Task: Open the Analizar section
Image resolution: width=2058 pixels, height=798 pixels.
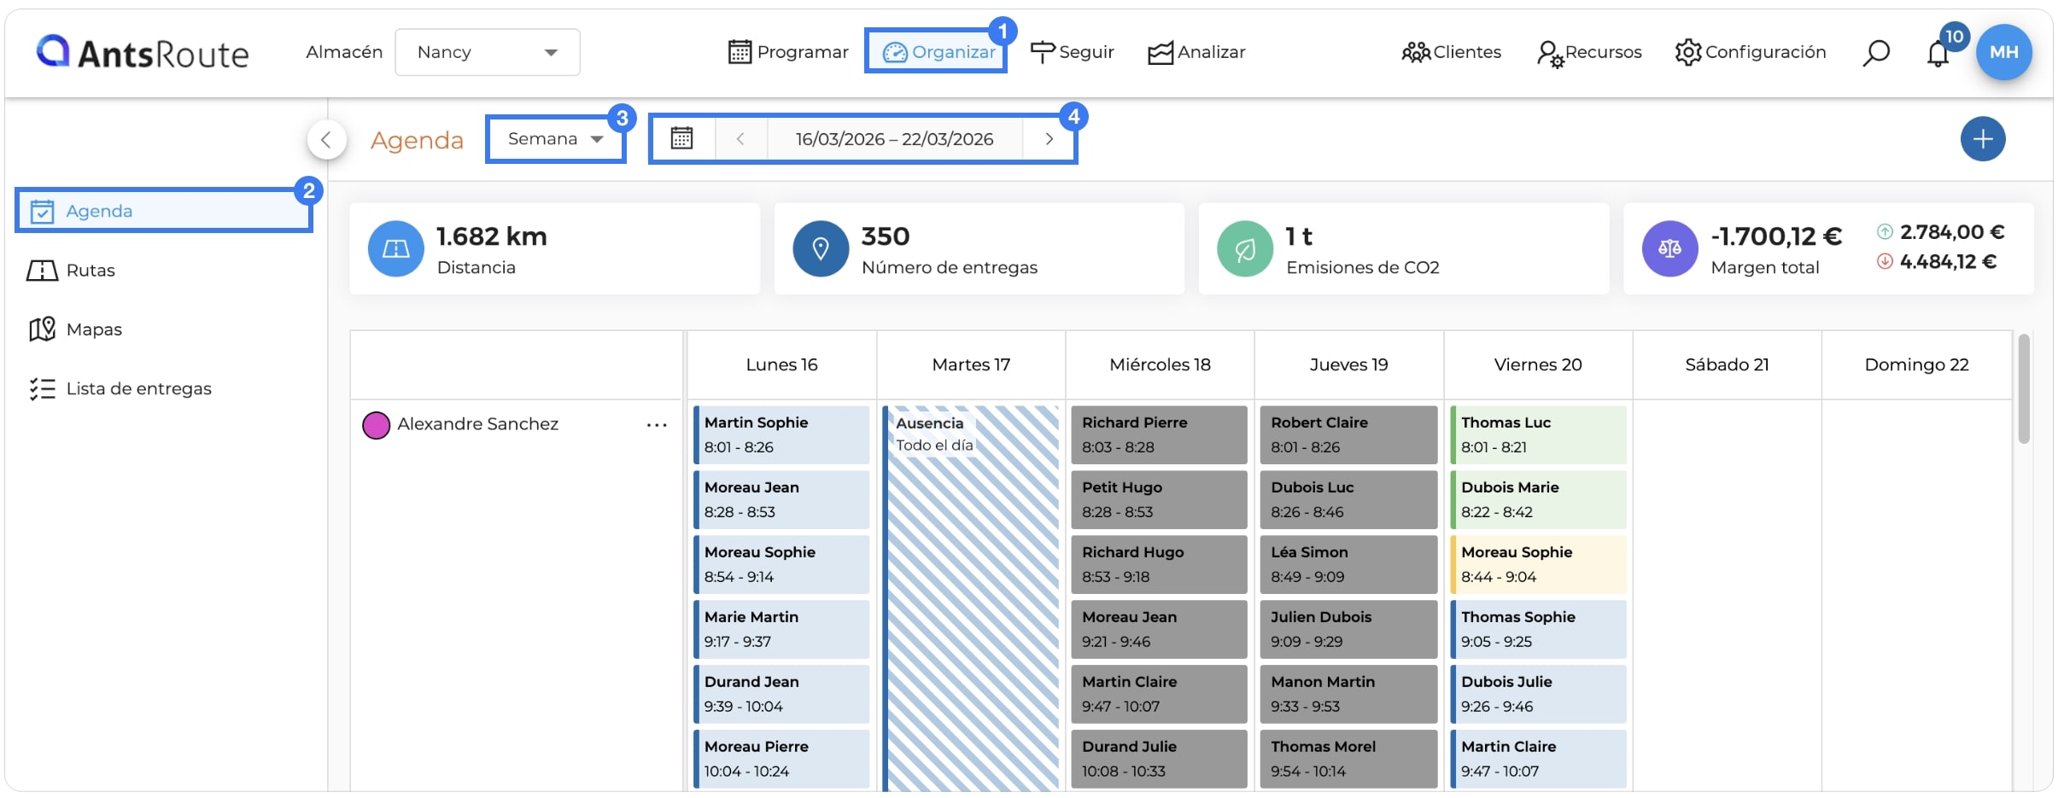Action: pyautogui.click(x=1196, y=52)
